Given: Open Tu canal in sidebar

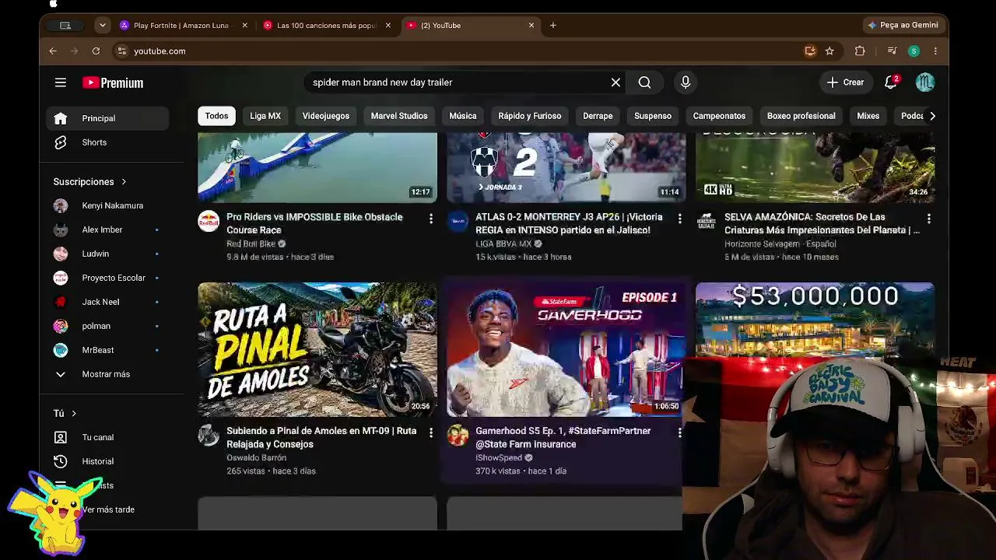Looking at the screenshot, I should pyautogui.click(x=107, y=438).
